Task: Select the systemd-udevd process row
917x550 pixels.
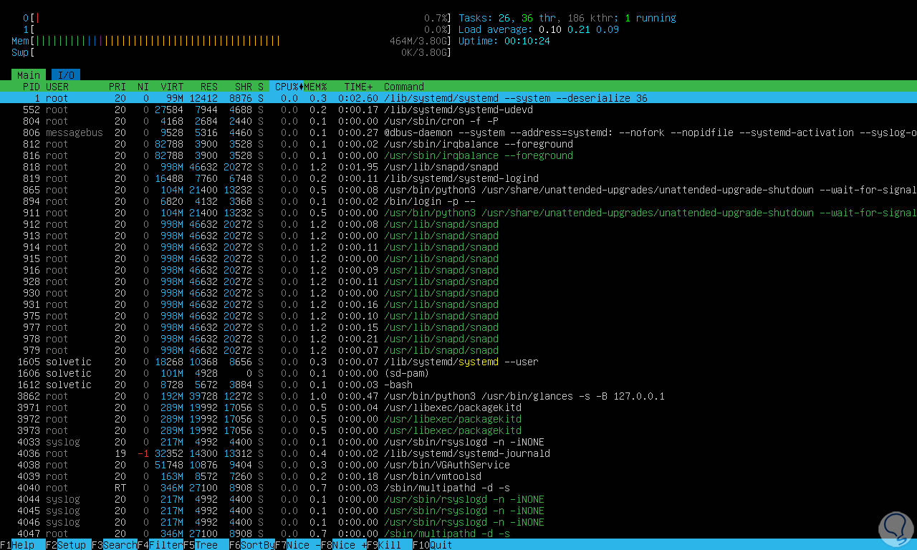Action: (x=458, y=110)
